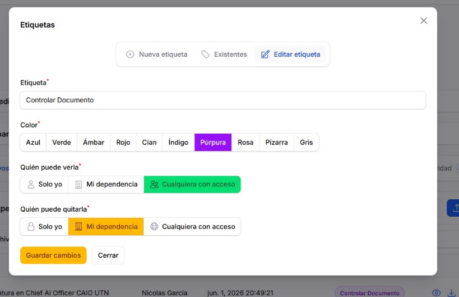Open the Existentes tab
The image size is (459, 297).
tap(224, 54)
